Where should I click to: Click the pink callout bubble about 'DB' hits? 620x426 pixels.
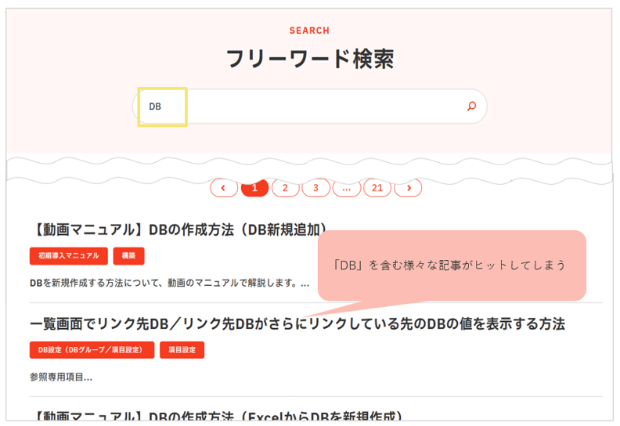(x=451, y=265)
